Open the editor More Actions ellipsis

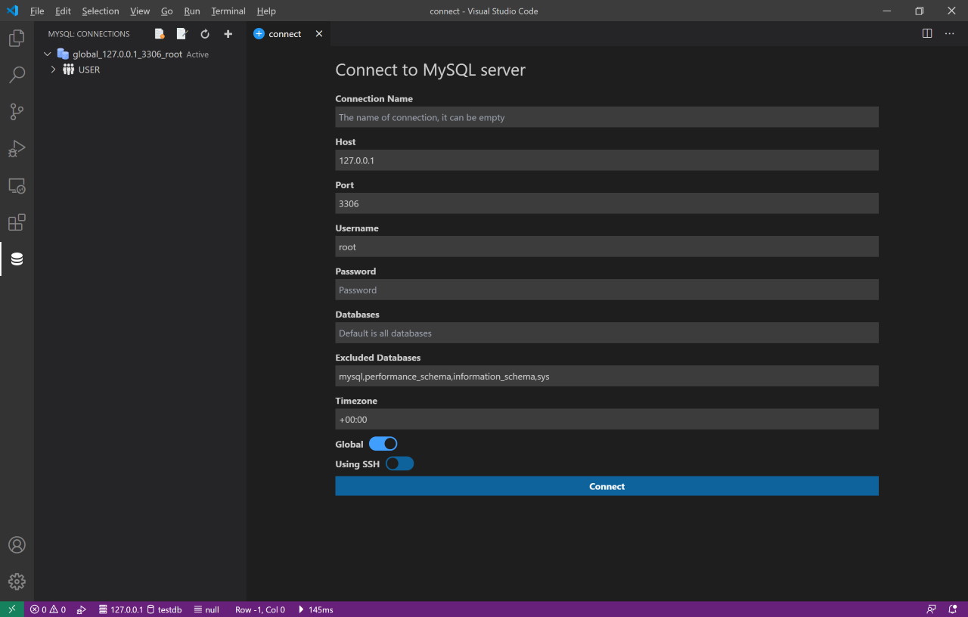[949, 33]
